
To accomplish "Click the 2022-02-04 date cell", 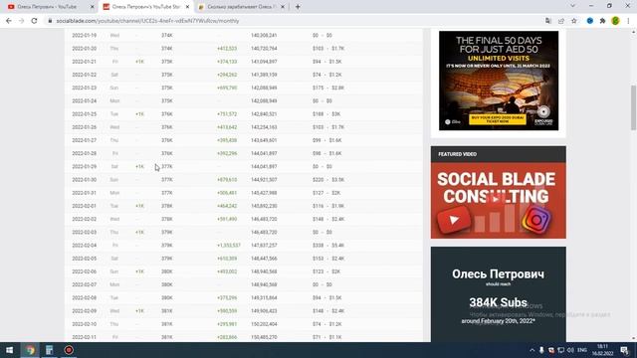I will (84, 246).
